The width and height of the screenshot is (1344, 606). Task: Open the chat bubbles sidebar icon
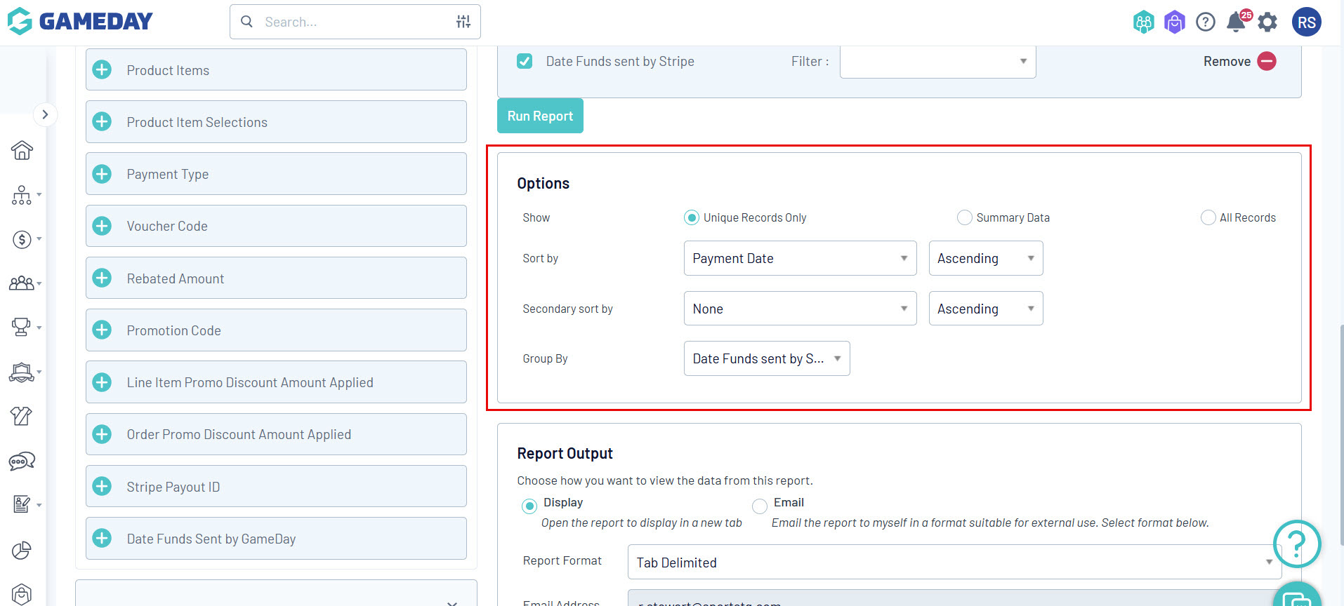click(22, 461)
